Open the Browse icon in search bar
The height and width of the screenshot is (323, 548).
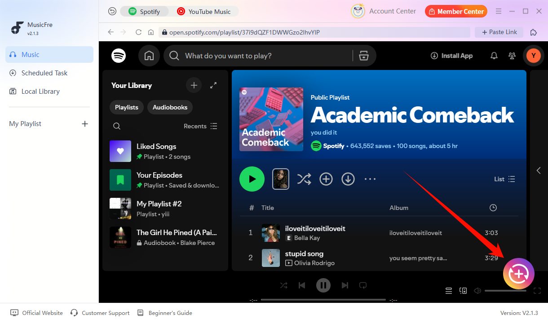click(x=364, y=56)
